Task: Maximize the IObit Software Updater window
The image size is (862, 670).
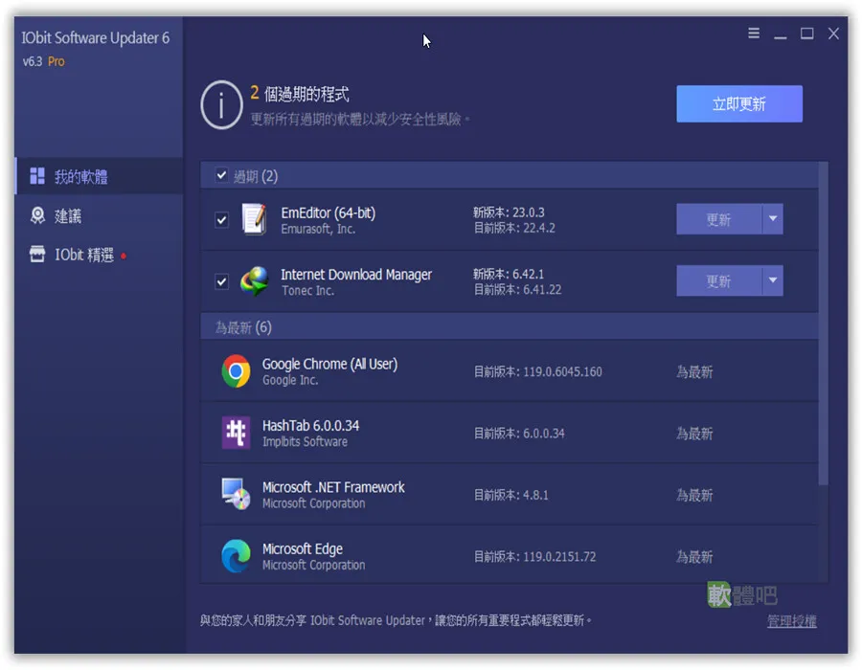Action: tap(807, 33)
